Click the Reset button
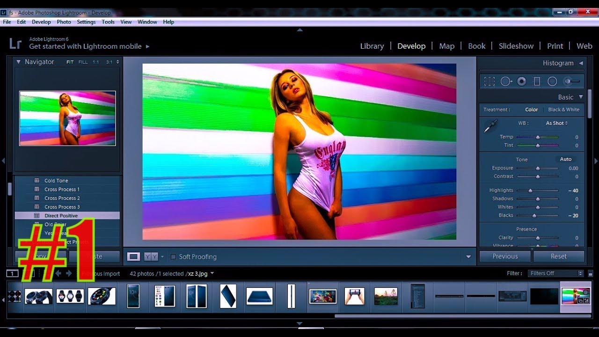The image size is (599, 337). (x=558, y=256)
